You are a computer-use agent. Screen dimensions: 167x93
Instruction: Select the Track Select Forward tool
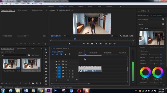point(46,52)
